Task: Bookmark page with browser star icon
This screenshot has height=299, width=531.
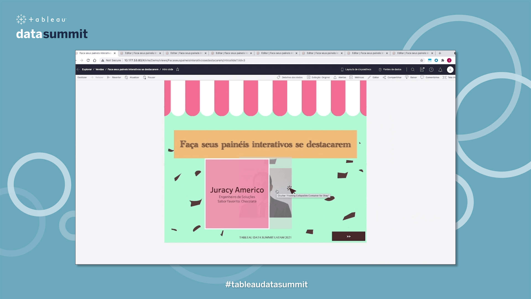Action: (421, 60)
